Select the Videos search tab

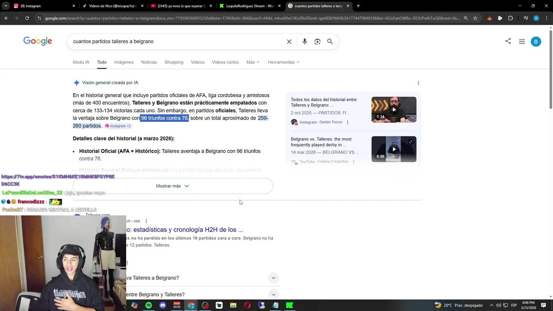click(x=197, y=62)
